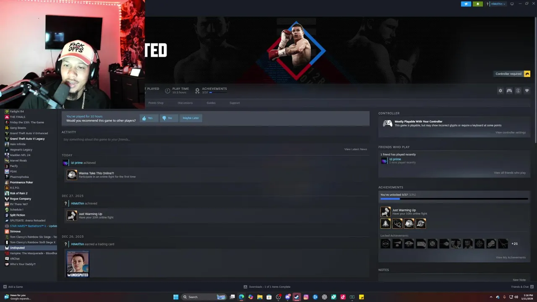Select Split Fiction in library list
The height and width of the screenshot is (302, 537).
(17, 215)
